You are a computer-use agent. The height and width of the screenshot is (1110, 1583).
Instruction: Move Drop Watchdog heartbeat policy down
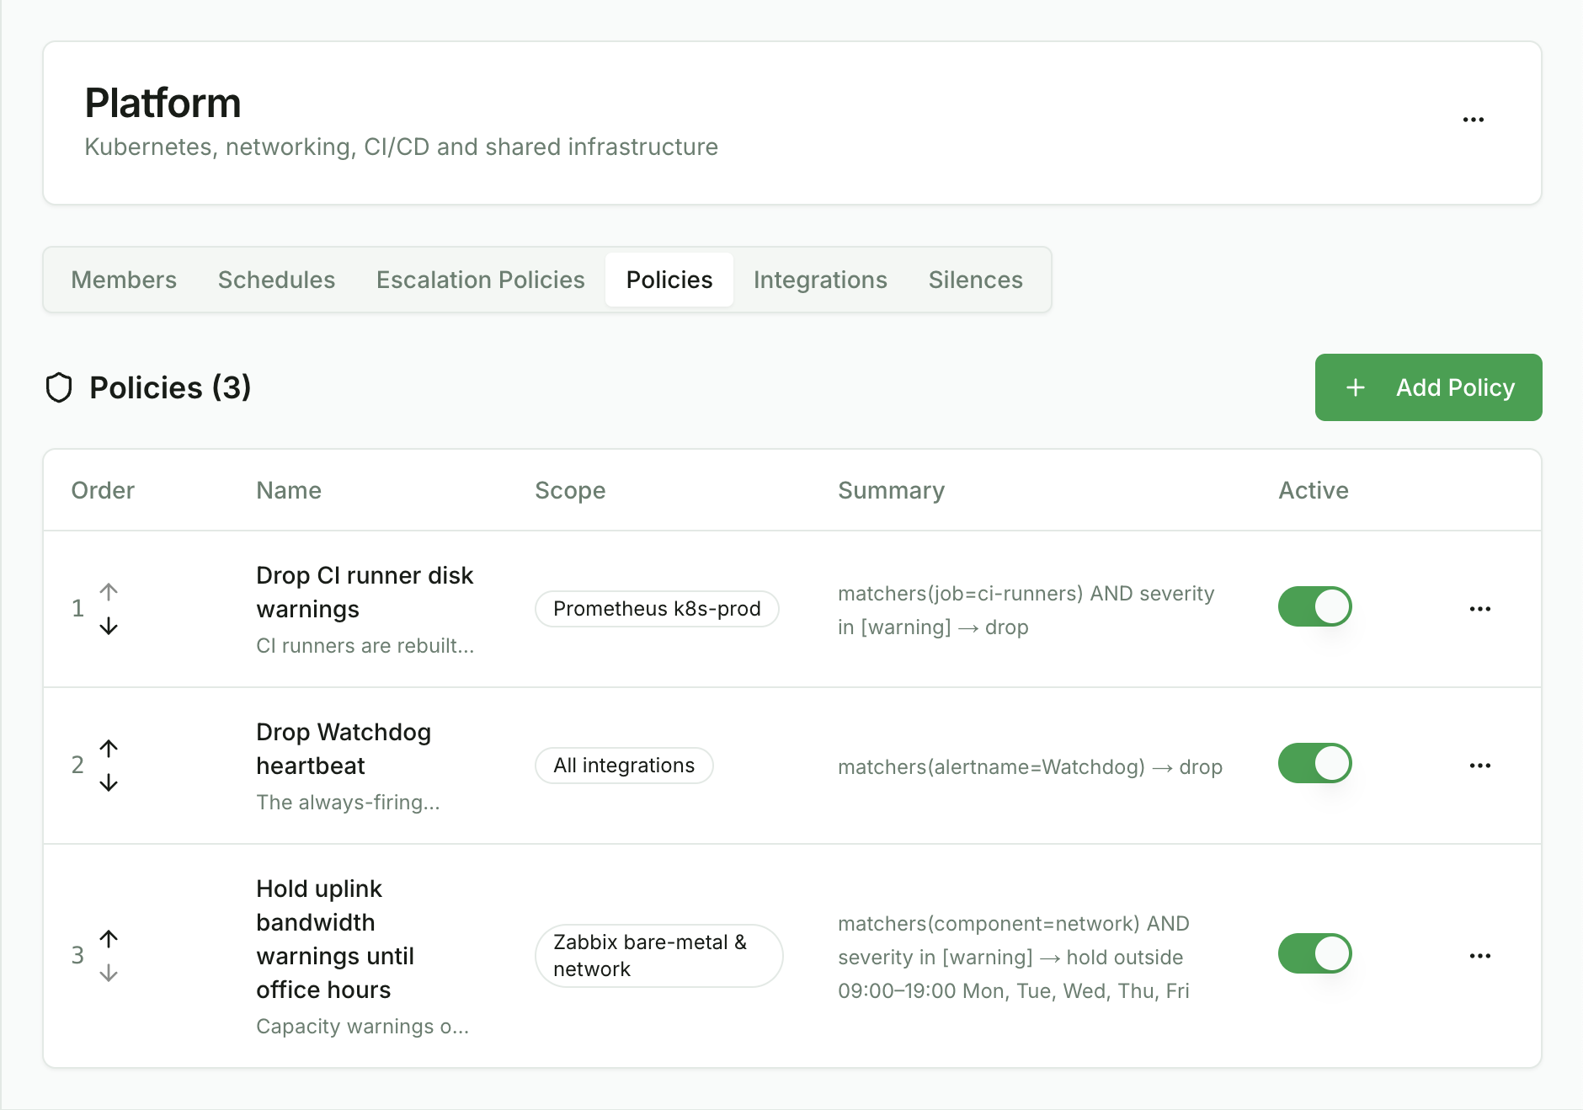click(109, 783)
